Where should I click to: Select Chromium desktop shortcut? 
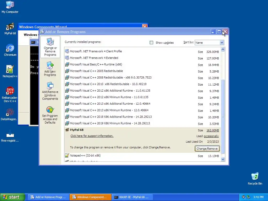(10, 50)
